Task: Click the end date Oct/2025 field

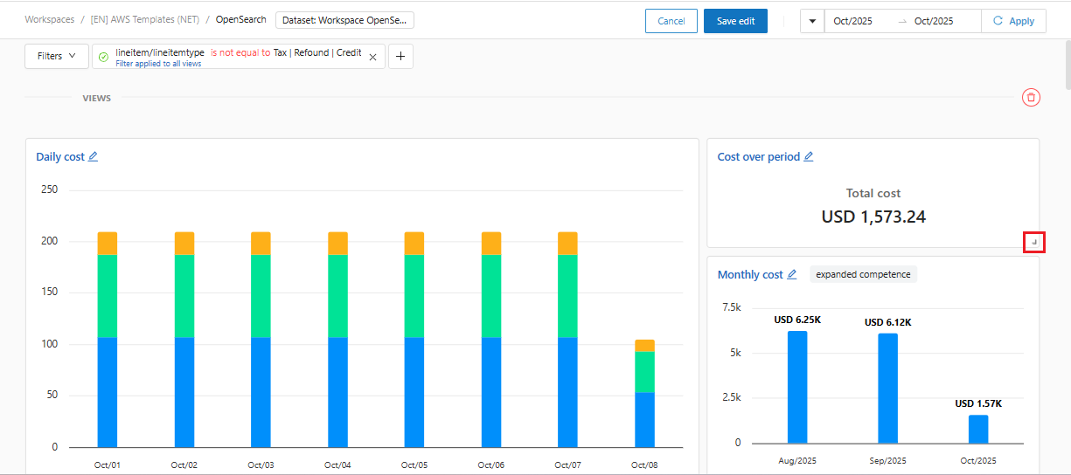Action: click(934, 21)
